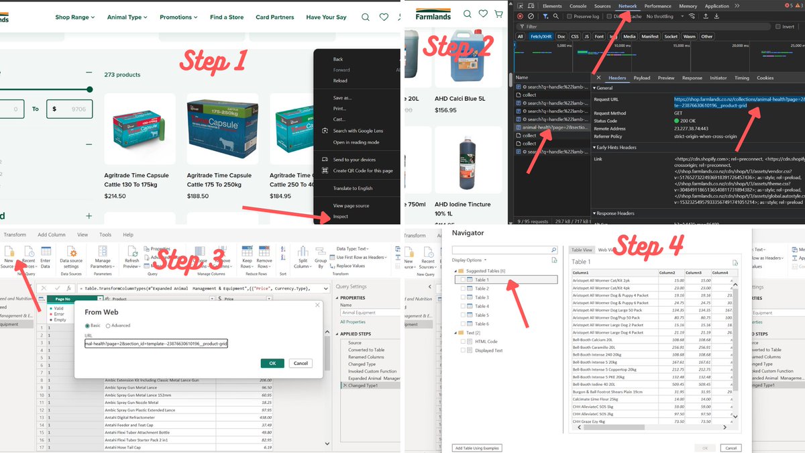Switch to the DevTools Network tab

tap(627, 6)
